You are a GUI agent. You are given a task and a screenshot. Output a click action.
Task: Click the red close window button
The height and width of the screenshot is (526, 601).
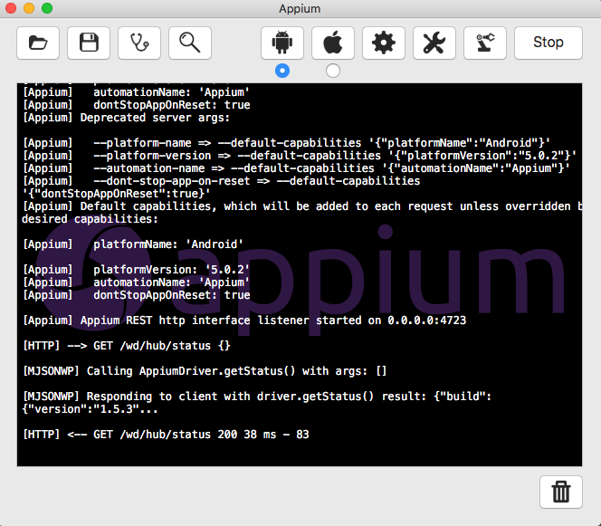click(x=11, y=8)
